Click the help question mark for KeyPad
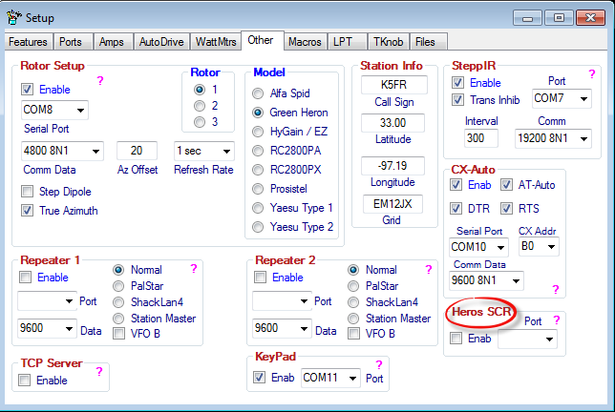Image resolution: width=615 pixels, height=412 pixels. tap(378, 364)
